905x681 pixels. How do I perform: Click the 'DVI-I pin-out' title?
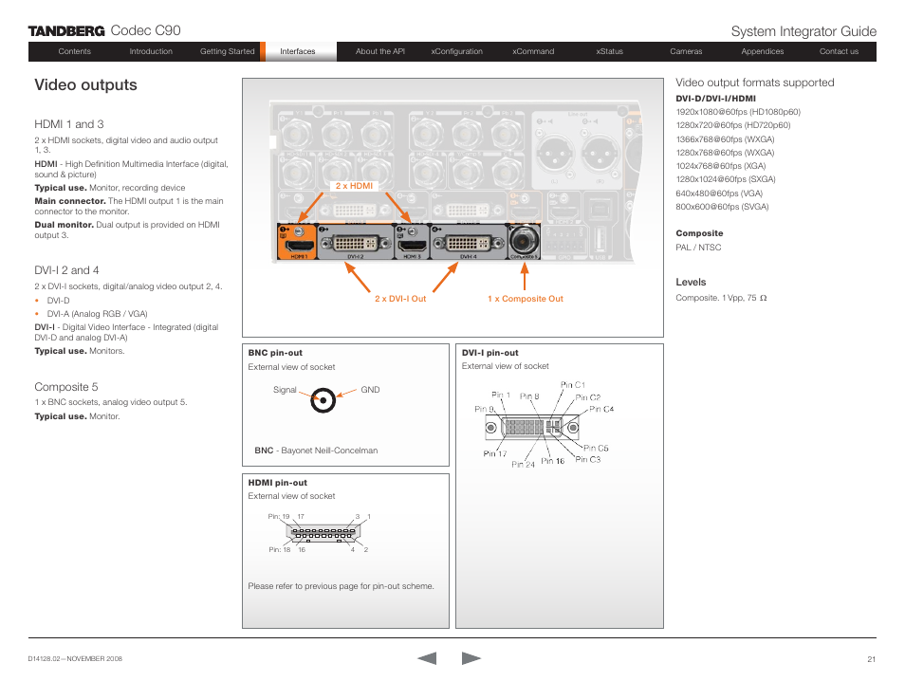point(490,353)
